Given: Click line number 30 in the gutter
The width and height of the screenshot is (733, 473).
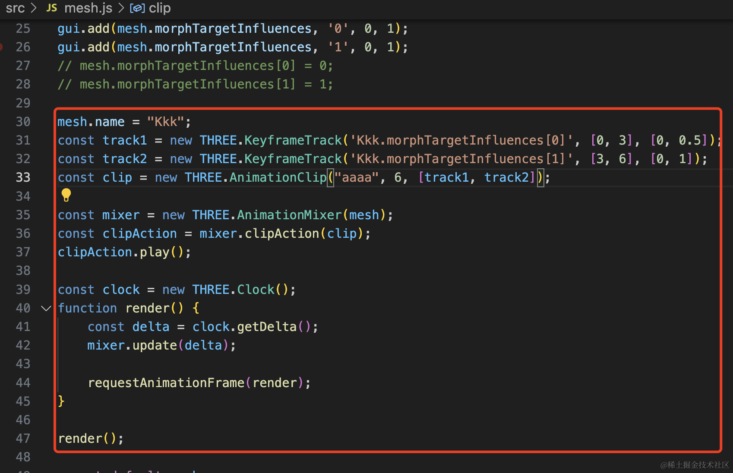Looking at the screenshot, I should (x=23, y=122).
